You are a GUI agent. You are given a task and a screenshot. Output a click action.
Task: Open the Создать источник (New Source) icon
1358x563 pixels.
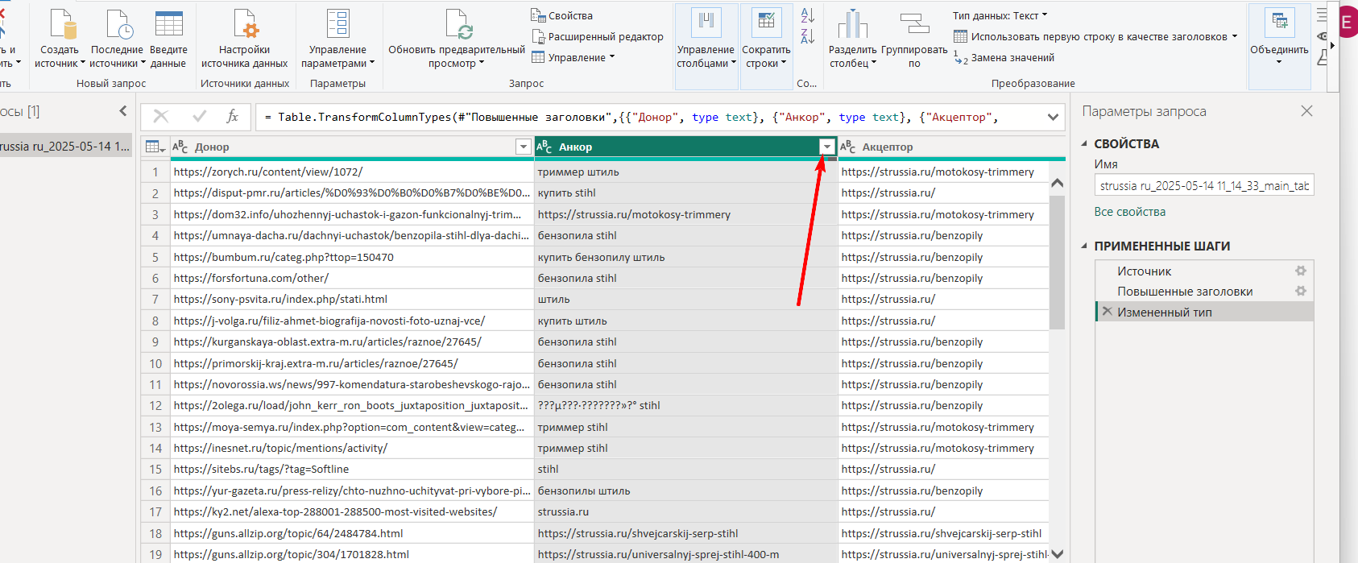pos(62,25)
